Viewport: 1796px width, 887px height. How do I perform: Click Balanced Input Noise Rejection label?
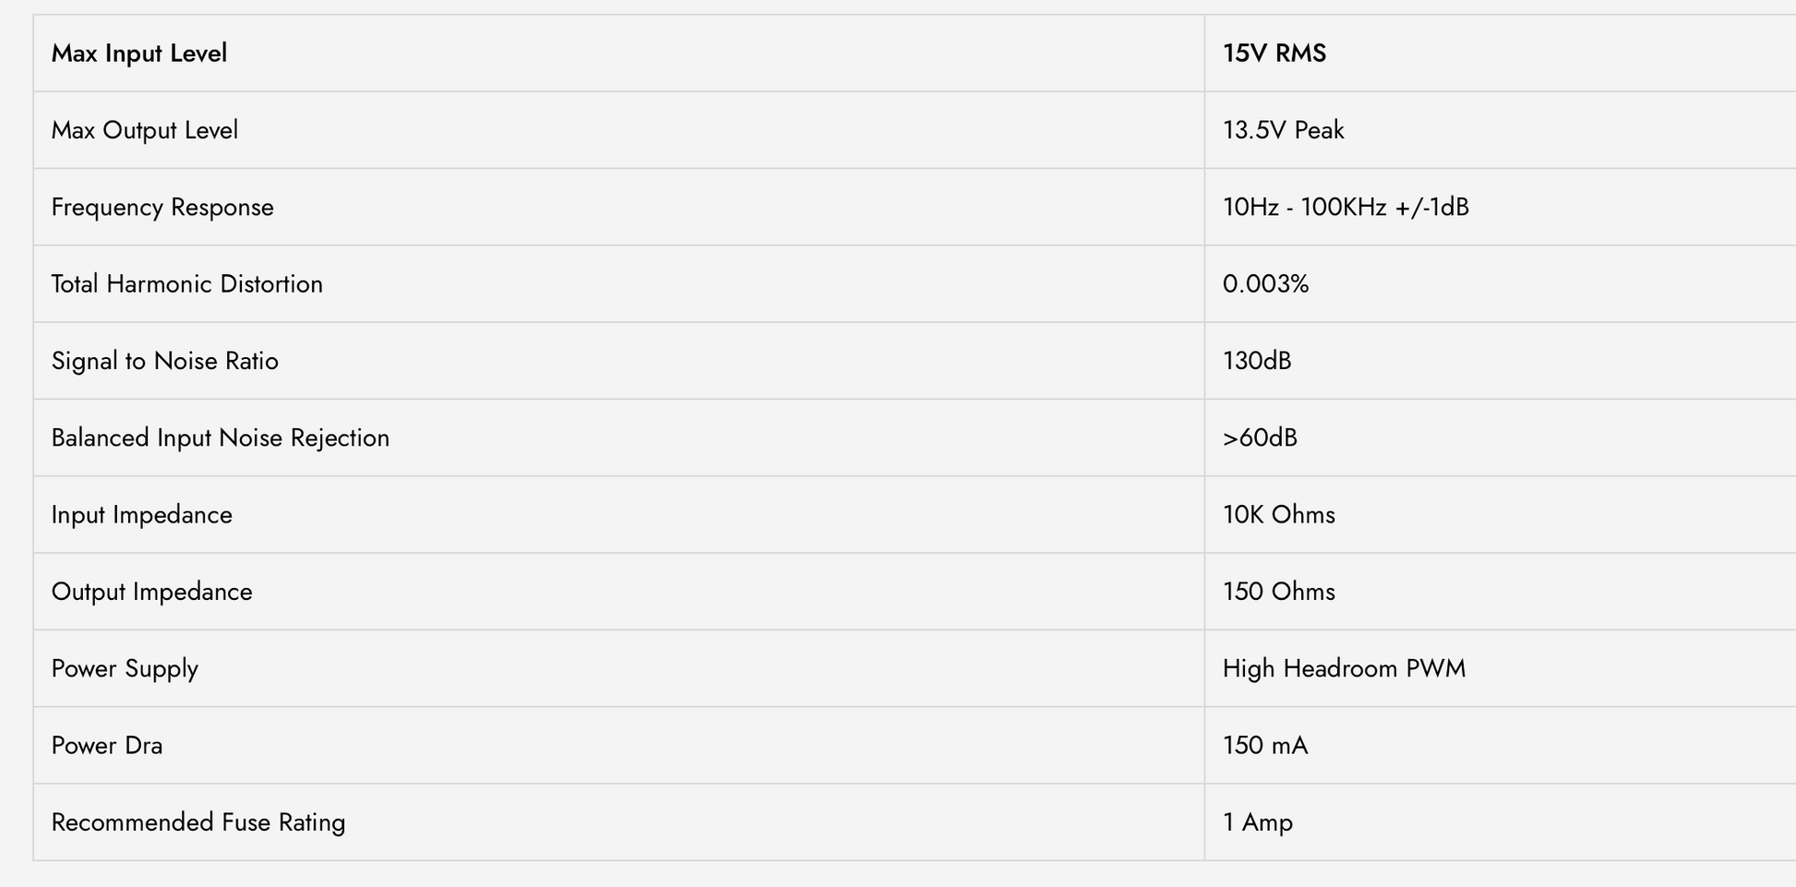pos(221,438)
